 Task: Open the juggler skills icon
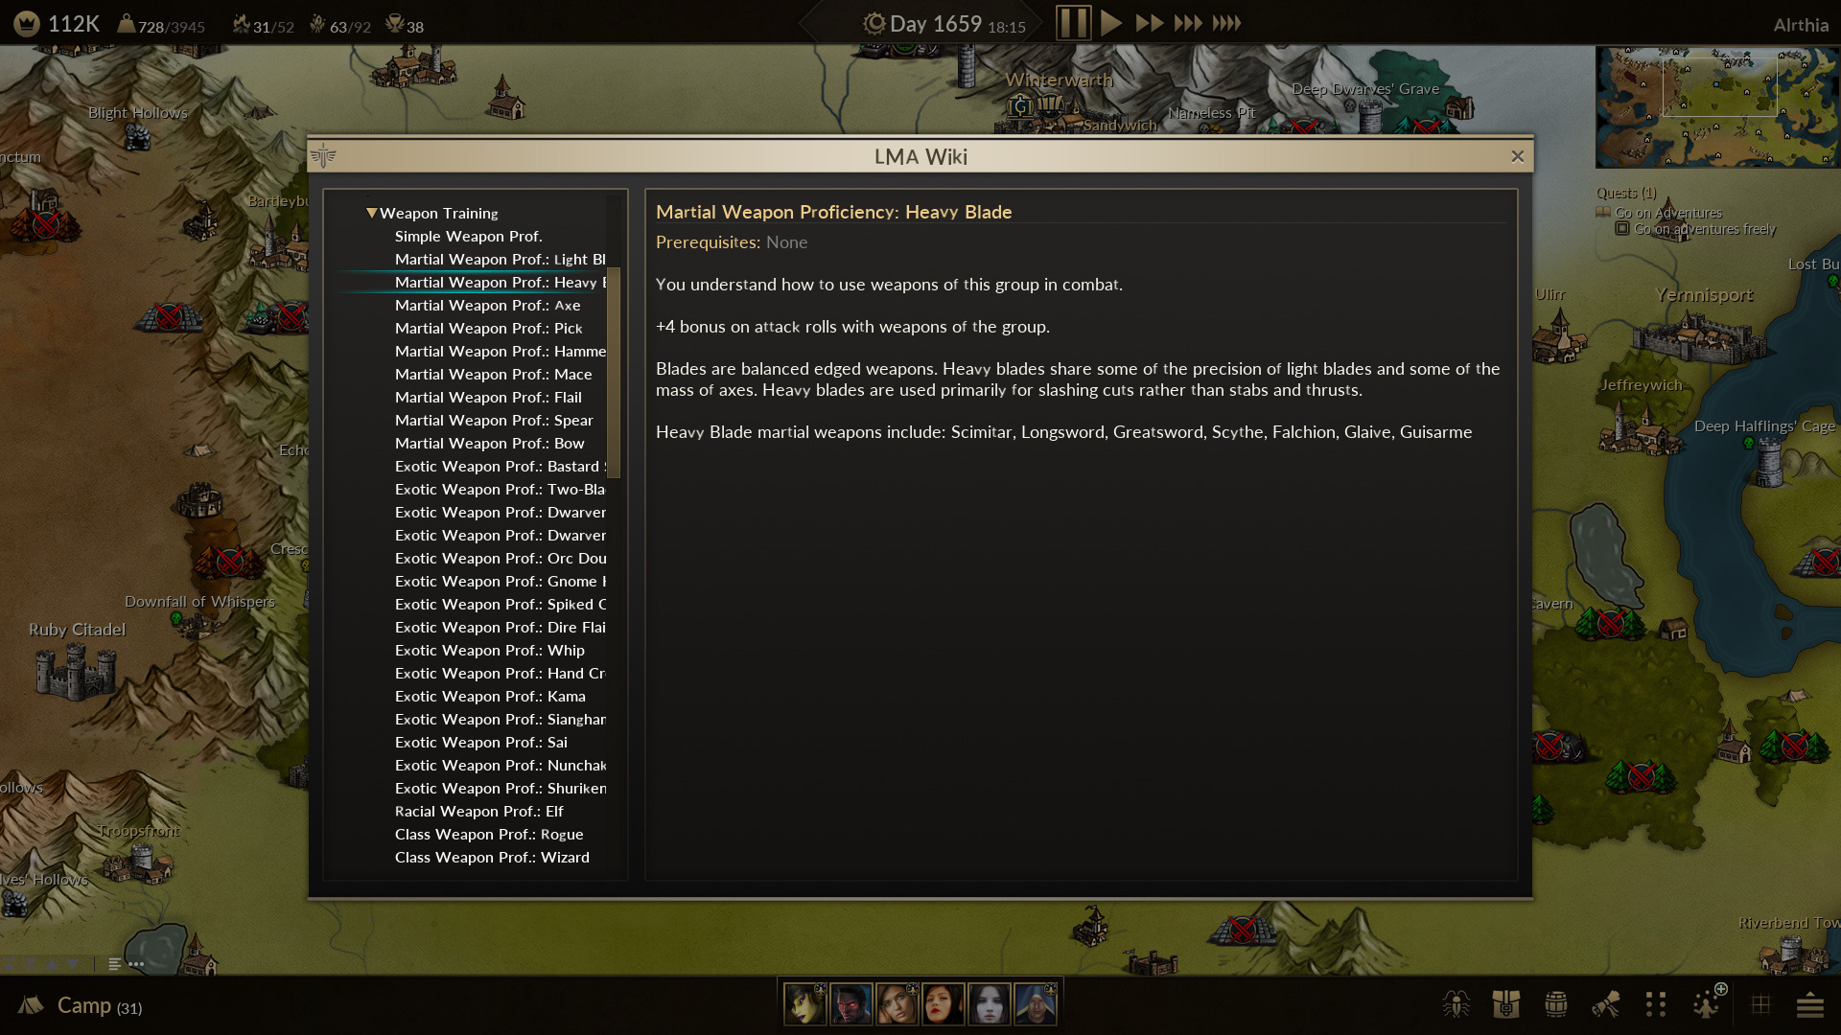[1708, 1002]
